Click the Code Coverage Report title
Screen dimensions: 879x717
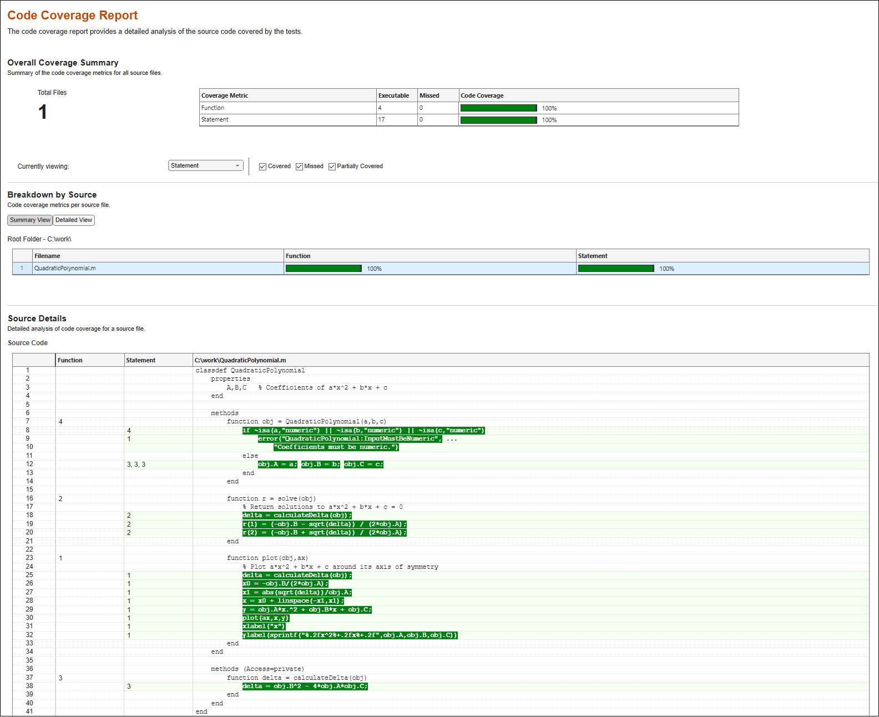click(x=73, y=16)
